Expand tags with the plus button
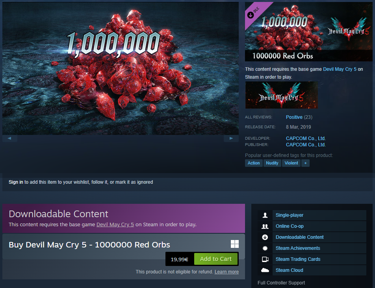This screenshot has width=375, height=288. coord(305,163)
